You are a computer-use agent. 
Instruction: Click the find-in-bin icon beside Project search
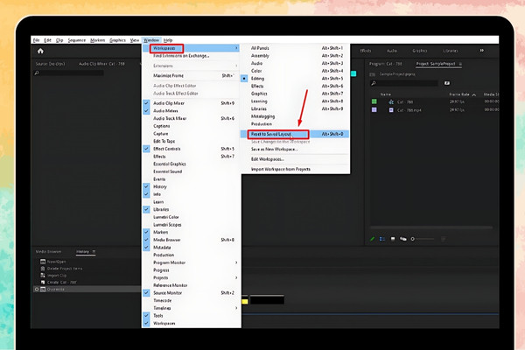[447, 83]
